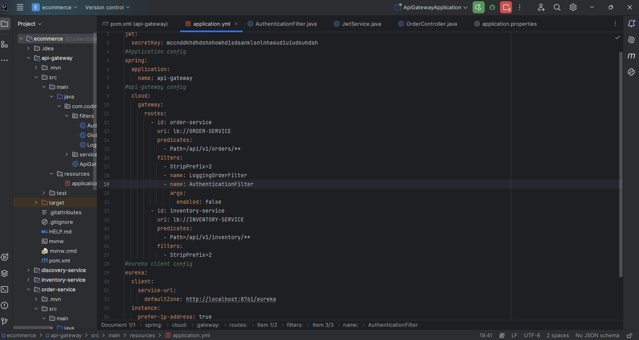This screenshot has width=639, height=340.
Task: Open the Services tool window
Action: click(x=5, y=257)
